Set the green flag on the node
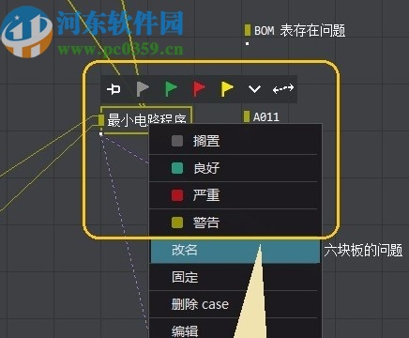 pyautogui.click(x=171, y=89)
